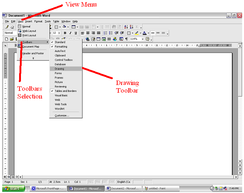Open dropdown arrow beside Insert Table icon
The image size is (244, 193).
click(77, 27)
